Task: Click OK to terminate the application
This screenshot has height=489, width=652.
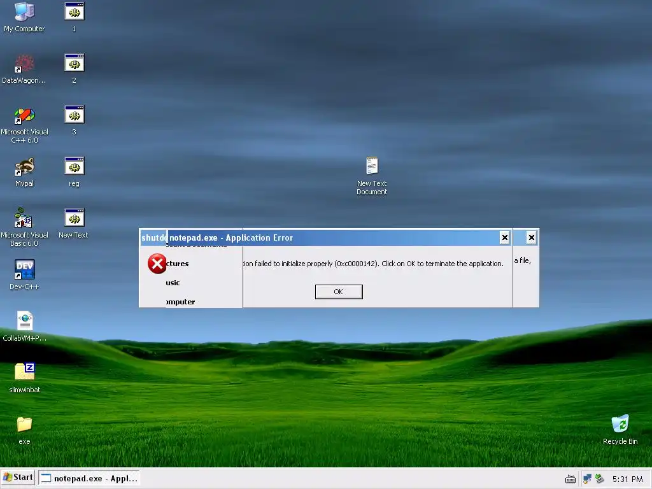Action: coord(339,292)
